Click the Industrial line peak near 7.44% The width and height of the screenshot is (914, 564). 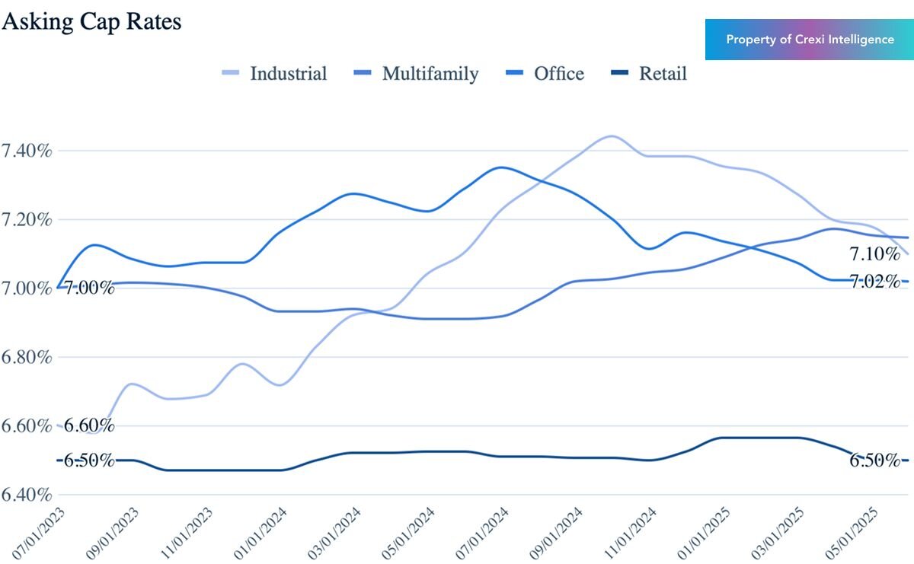[612, 137]
